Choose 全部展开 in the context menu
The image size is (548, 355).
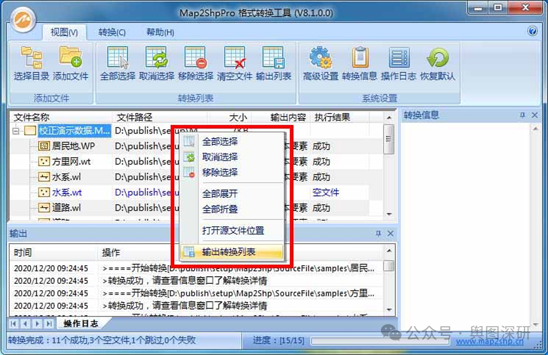coord(231,194)
